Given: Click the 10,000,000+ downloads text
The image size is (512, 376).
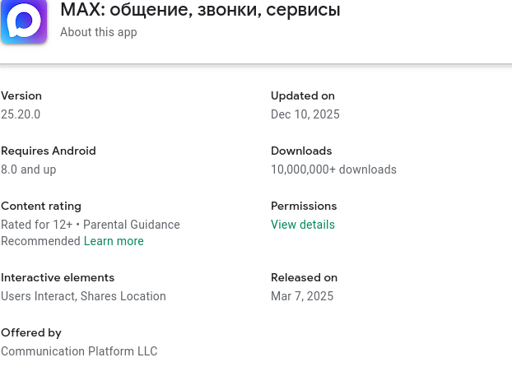Looking at the screenshot, I should (x=333, y=169).
